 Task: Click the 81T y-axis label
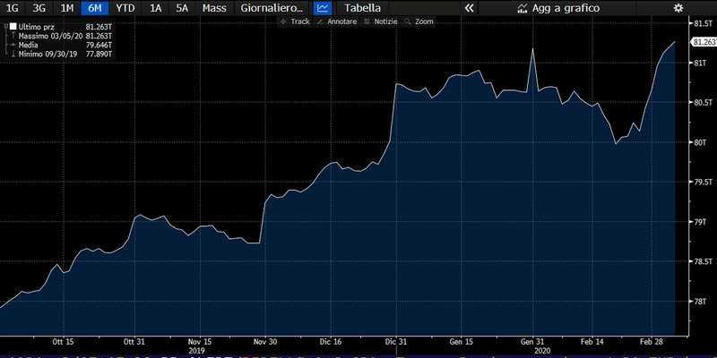[700, 63]
